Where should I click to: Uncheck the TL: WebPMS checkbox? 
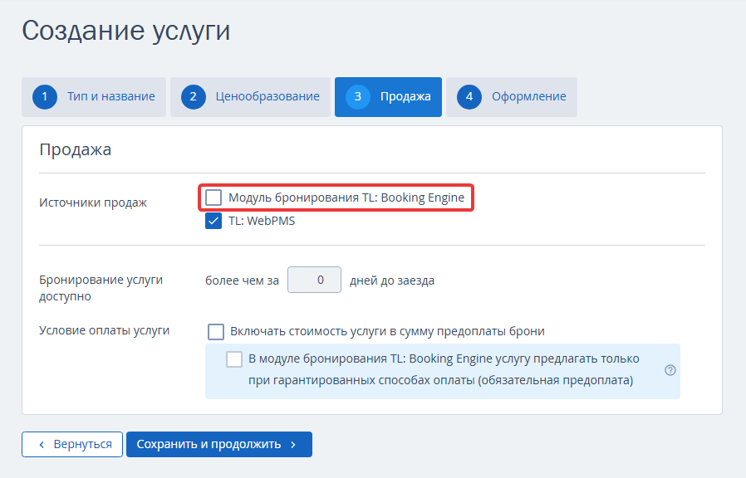coord(213,221)
